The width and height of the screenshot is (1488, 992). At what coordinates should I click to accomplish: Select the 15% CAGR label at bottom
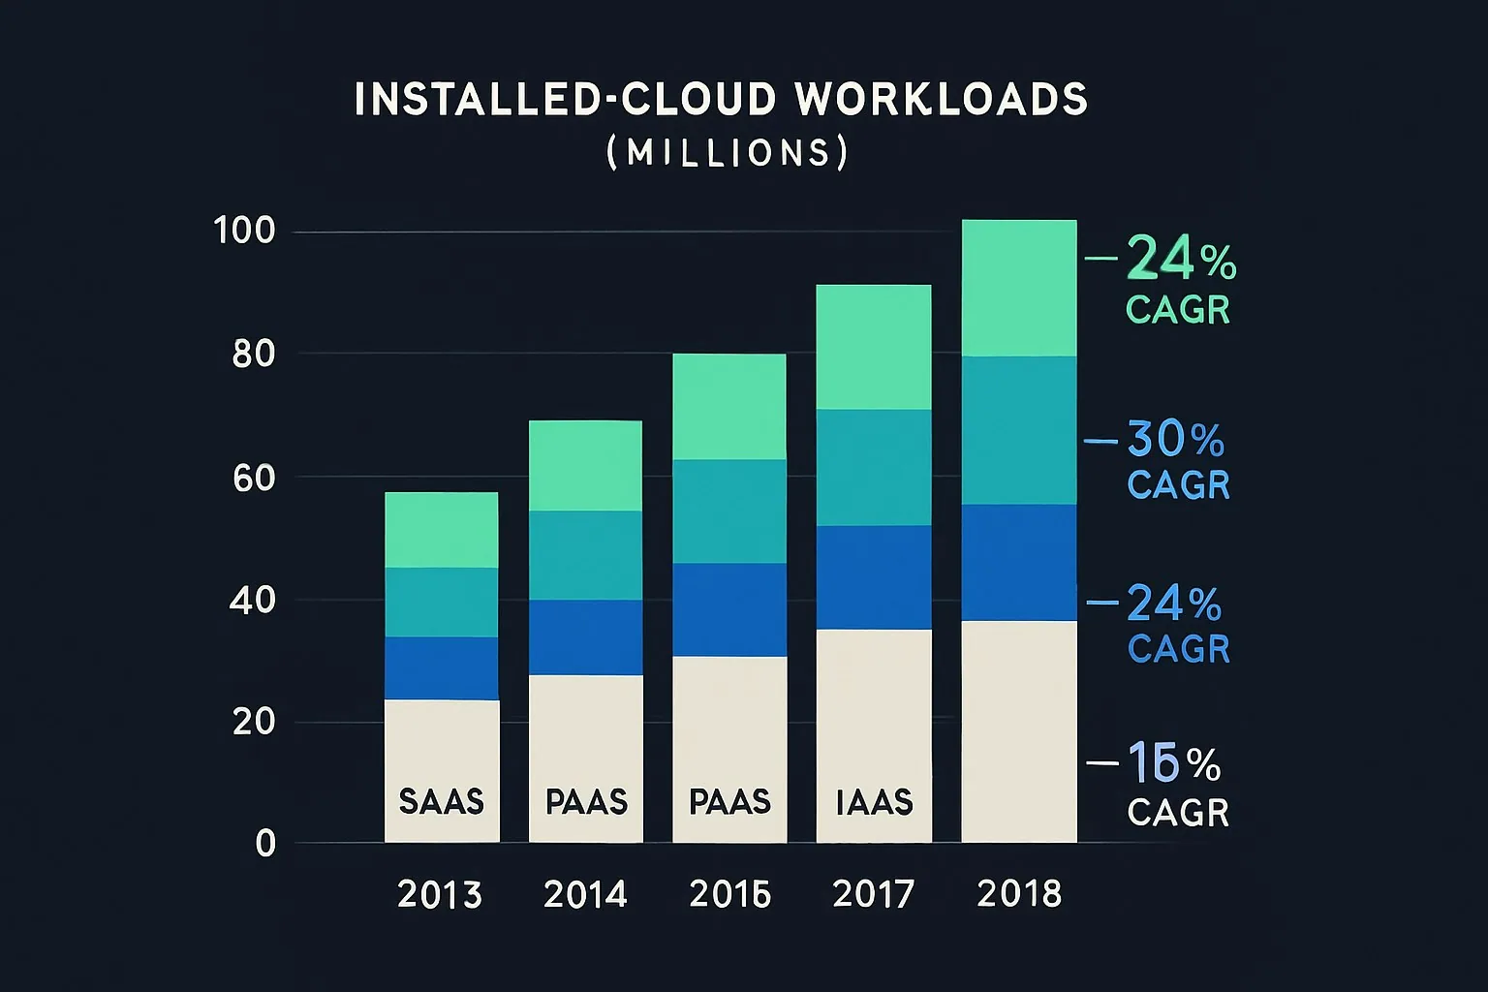[1177, 787]
